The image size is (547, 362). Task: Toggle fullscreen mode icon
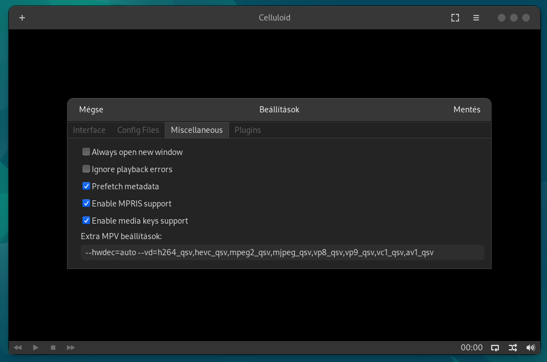click(x=455, y=18)
